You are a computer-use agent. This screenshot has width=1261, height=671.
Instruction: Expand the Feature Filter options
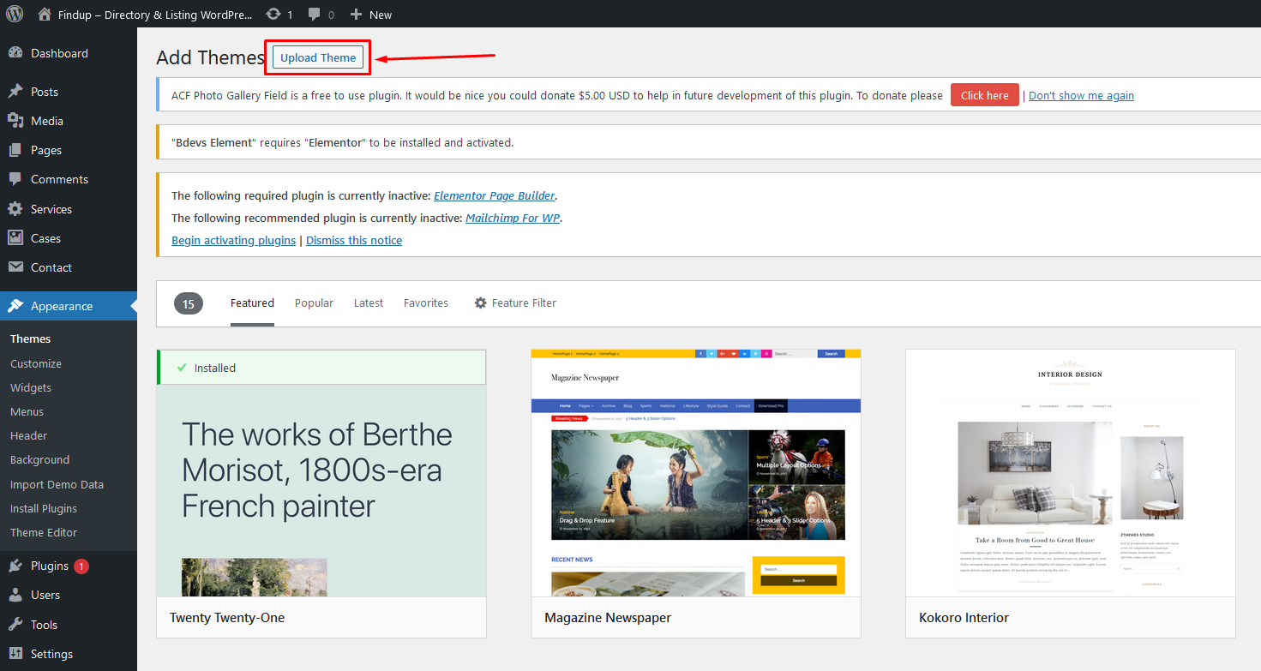515,303
